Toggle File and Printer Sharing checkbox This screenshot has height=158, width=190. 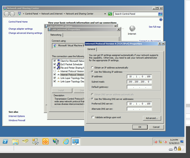tap(55, 67)
